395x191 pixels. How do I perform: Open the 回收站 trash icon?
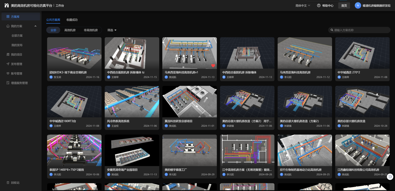tap(8, 183)
